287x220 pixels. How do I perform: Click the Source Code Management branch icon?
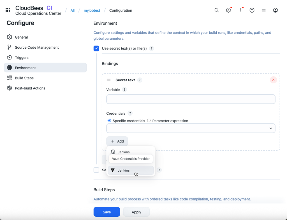tap(9, 47)
